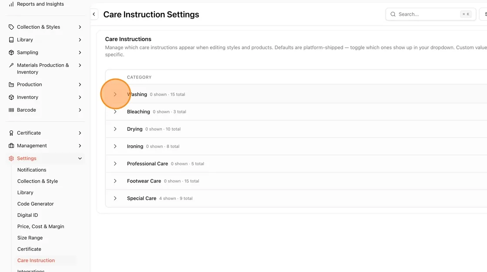The image size is (487, 272).
Task: Collapse sidebar with the back chevron button
Action: [x=94, y=14]
